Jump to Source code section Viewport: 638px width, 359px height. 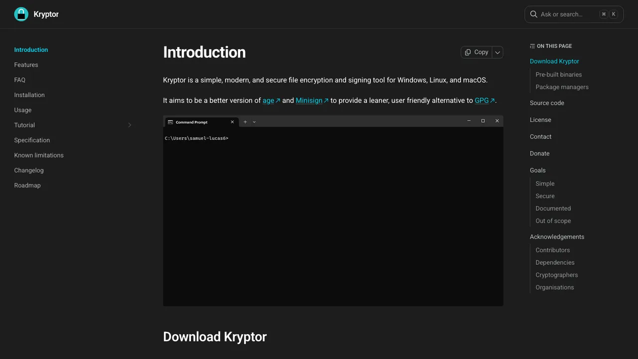coord(547,103)
